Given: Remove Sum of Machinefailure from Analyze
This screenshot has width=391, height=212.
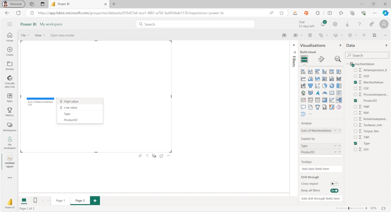Looking at the screenshot, I should [x=339, y=131].
